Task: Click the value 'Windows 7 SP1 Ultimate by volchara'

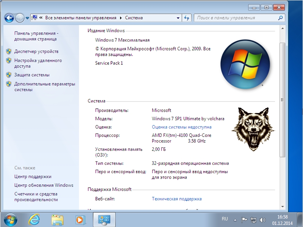Action: pyautogui.click(x=188, y=119)
